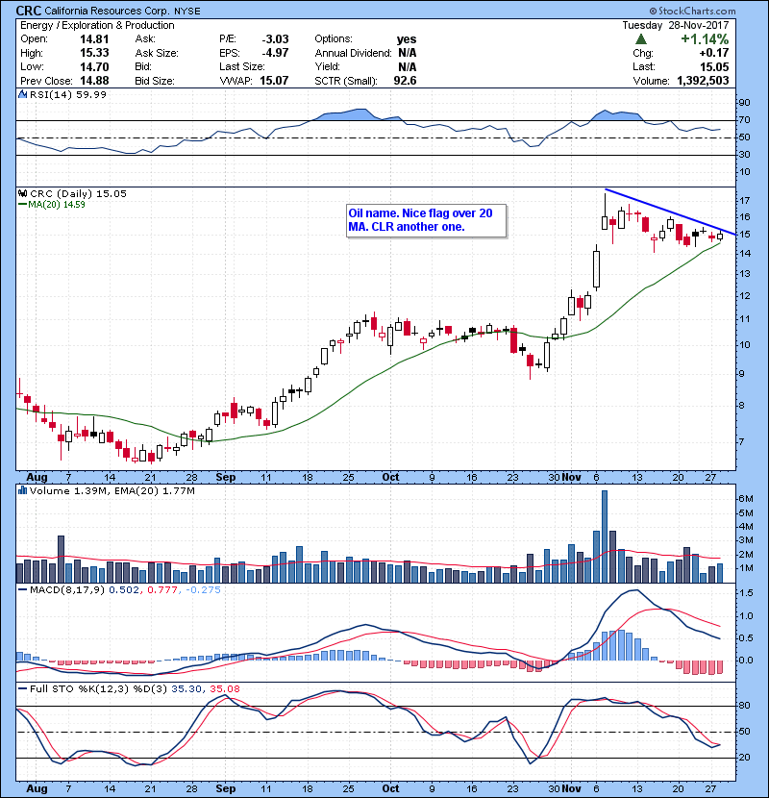Click the SCTR (Small) value 92.6

click(405, 81)
